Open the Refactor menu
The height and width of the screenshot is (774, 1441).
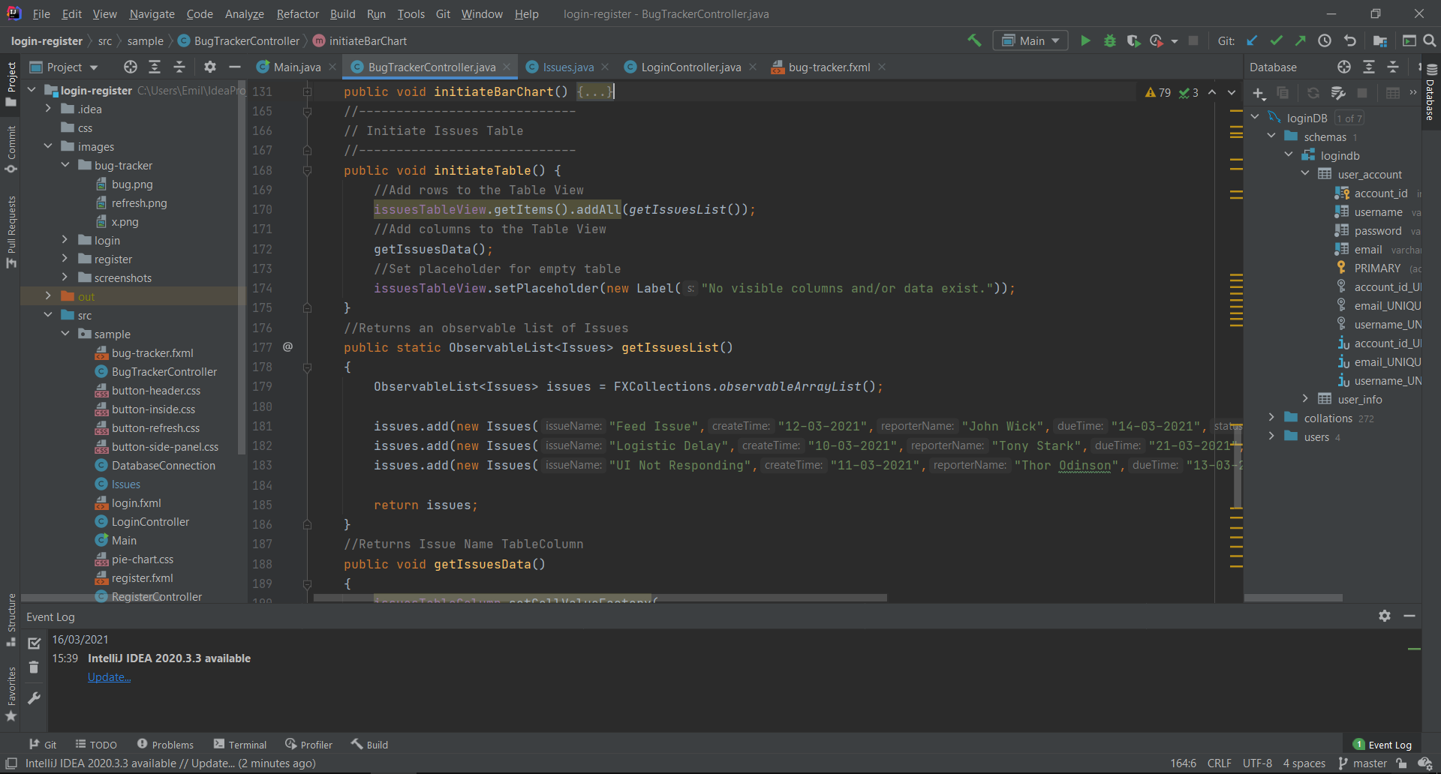pos(297,14)
